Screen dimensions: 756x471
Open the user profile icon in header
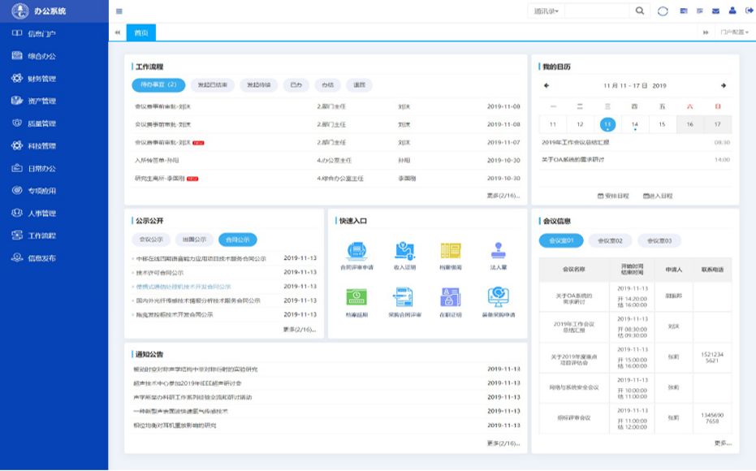click(x=732, y=11)
